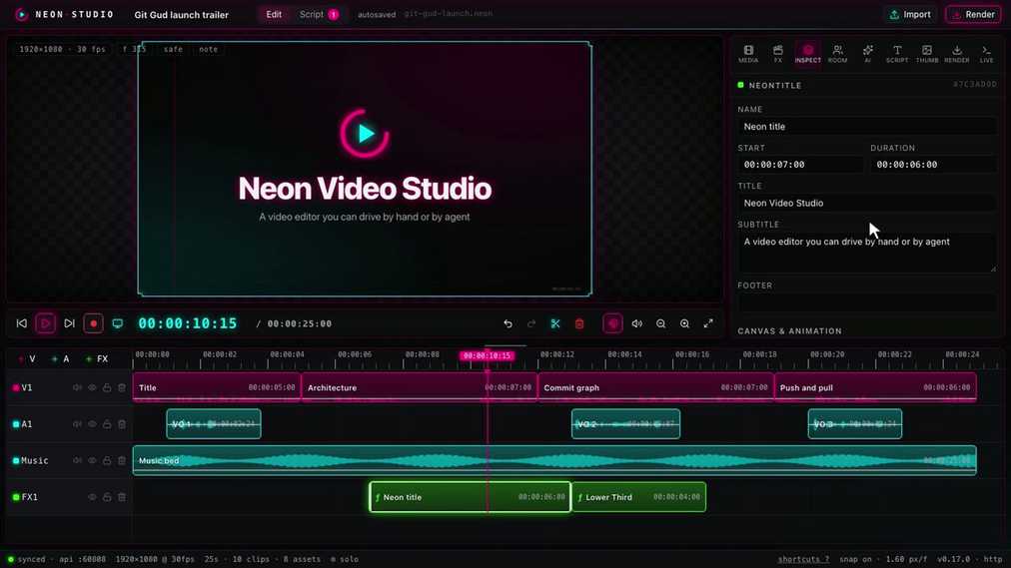Screen dimensions: 1011x568
Task: Open the Live terminal panel
Action: click(986, 54)
